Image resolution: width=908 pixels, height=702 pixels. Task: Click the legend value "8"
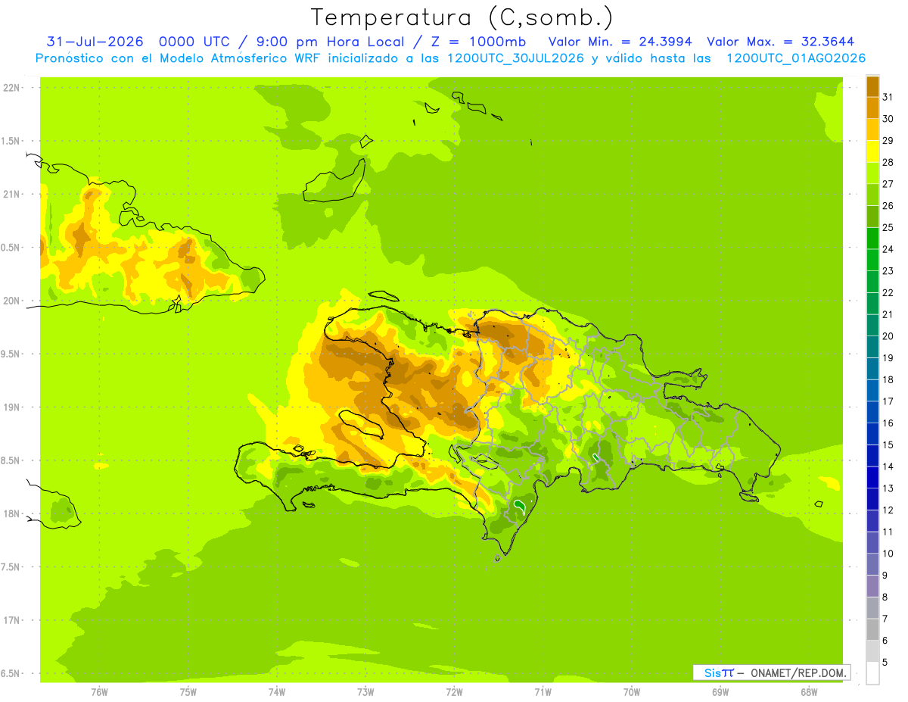coord(885,597)
